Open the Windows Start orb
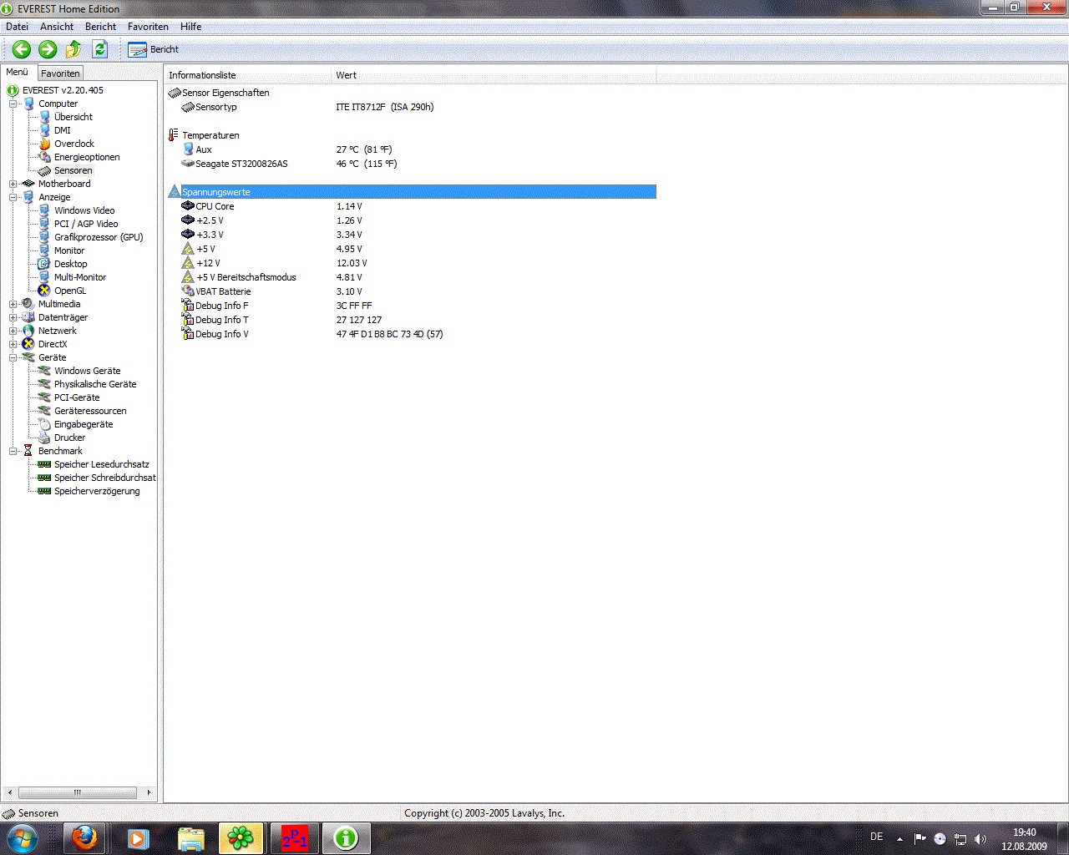The width and height of the screenshot is (1069, 855). [x=23, y=837]
